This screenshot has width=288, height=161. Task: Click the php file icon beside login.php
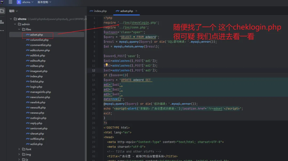tap(28, 87)
